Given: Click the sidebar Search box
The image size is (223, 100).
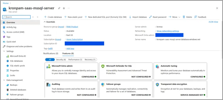Looking at the screenshot, I should pyautogui.click(x=16, y=17).
